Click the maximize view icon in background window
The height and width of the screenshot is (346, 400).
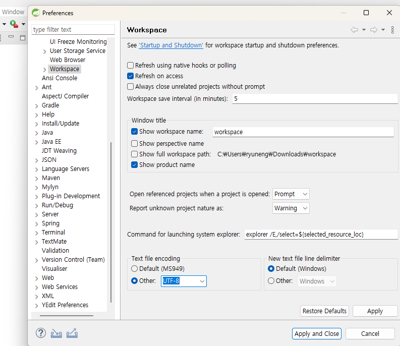[x=23, y=38]
